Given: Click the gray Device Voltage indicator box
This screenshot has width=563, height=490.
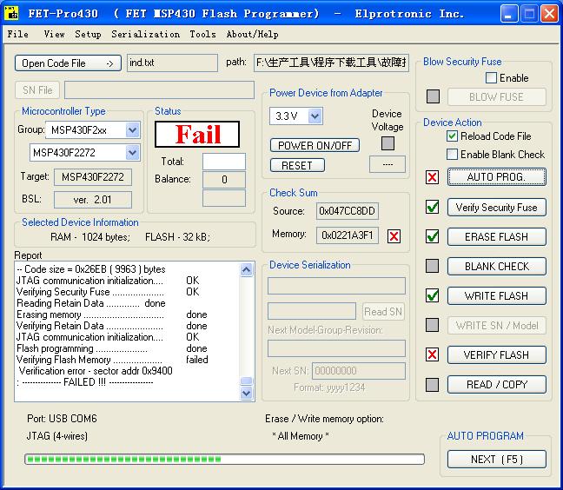Looking at the screenshot, I should click(387, 143).
